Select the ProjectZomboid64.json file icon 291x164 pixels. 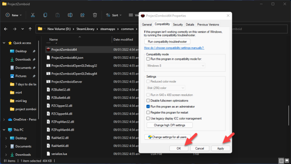[x=48, y=58]
